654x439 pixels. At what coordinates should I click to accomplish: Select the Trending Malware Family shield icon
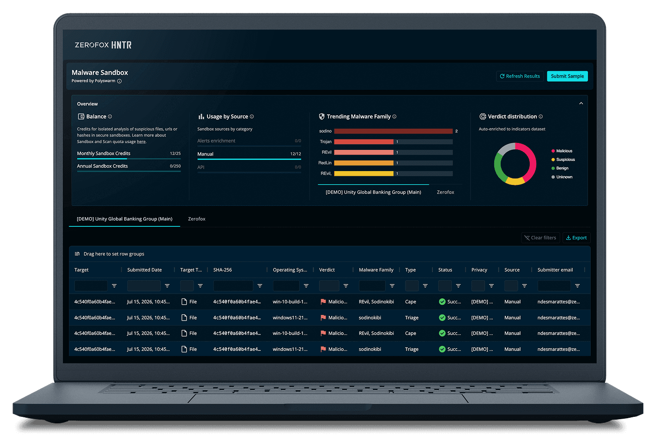(322, 117)
